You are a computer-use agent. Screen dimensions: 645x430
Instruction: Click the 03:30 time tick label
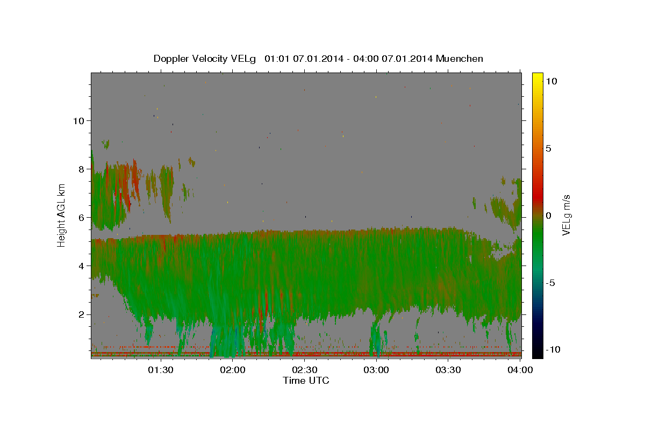tap(448, 370)
